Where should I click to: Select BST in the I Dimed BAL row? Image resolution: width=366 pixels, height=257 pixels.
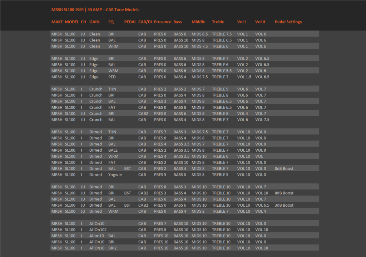click(128, 168)
